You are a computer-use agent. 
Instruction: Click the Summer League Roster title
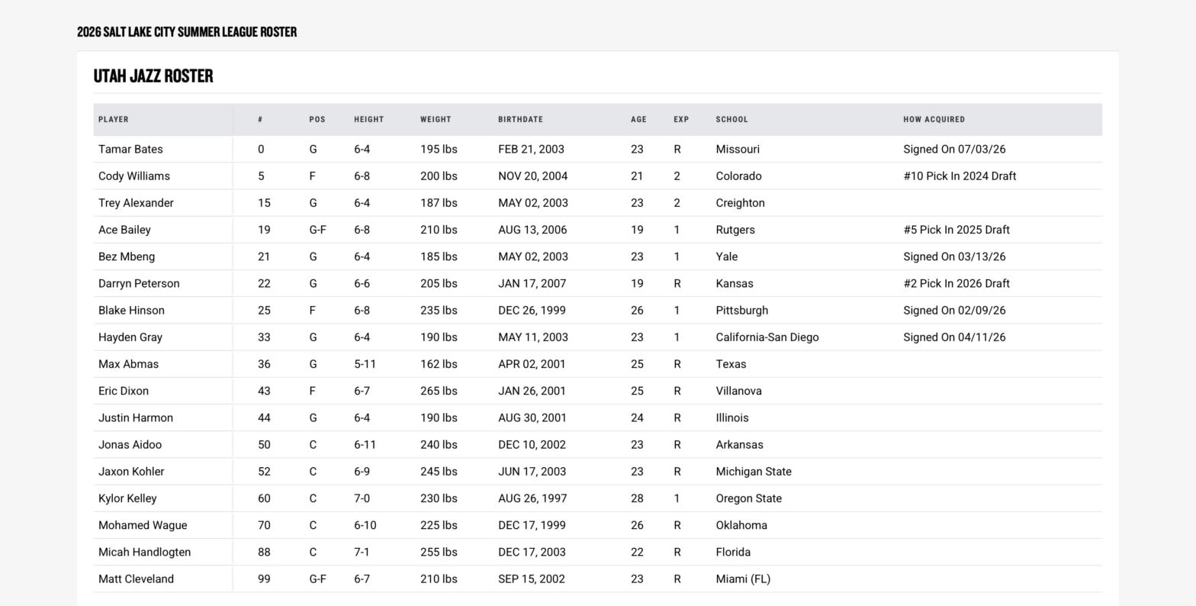[x=187, y=32]
